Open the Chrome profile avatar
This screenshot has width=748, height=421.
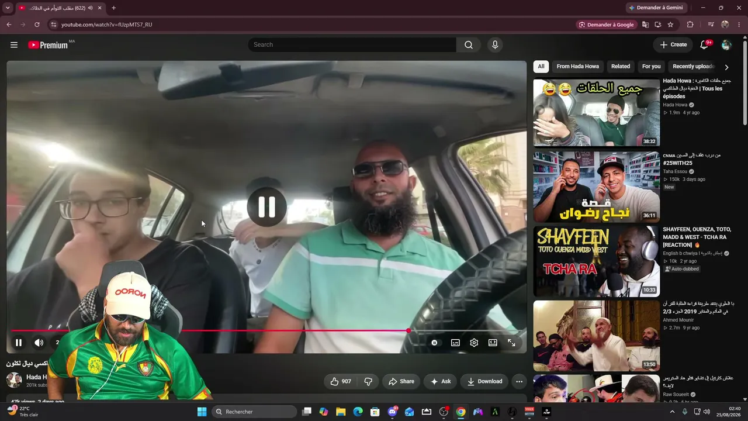tap(725, 25)
